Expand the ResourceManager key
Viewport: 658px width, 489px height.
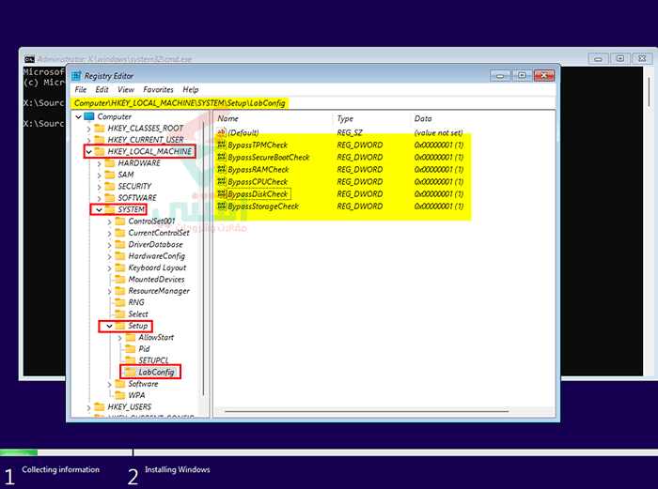pos(110,291)
